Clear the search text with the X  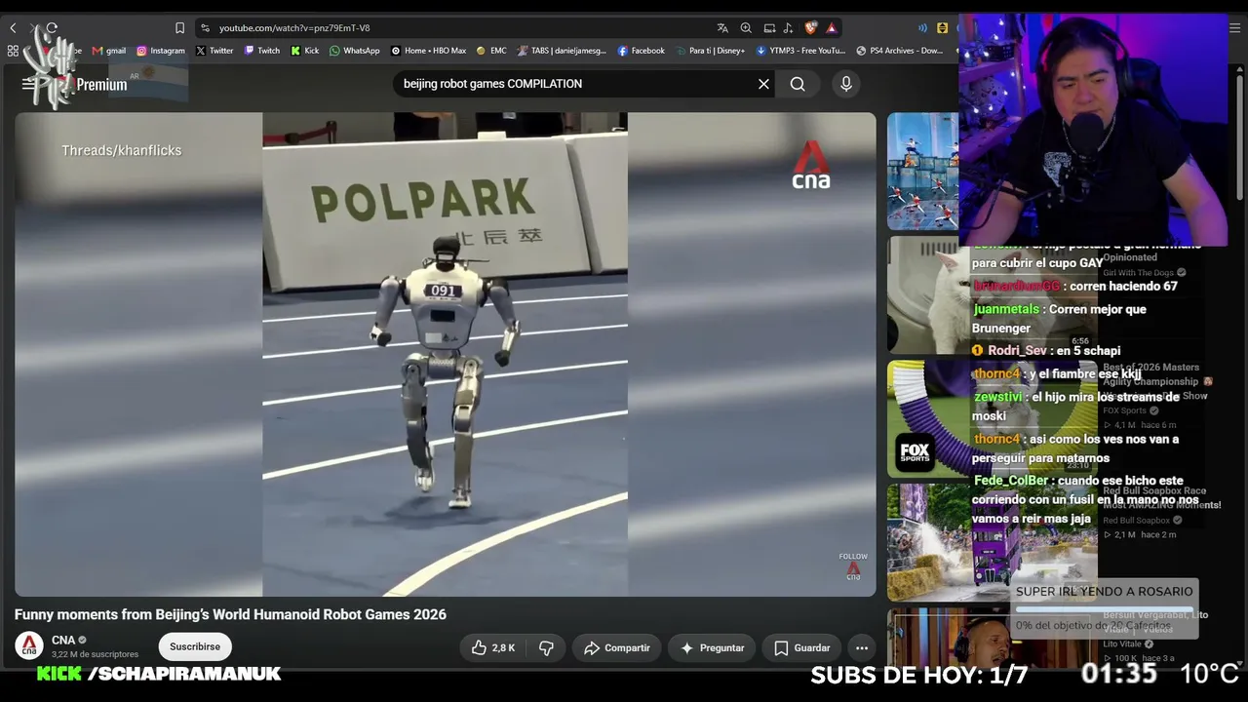(763, 84)
